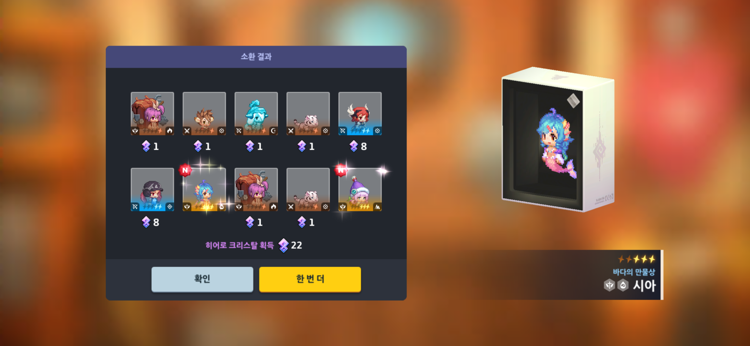Viewport: 750px width, 346px height.
Task: Select the new purple-hat hero card
Action: (x=360, y=189)
